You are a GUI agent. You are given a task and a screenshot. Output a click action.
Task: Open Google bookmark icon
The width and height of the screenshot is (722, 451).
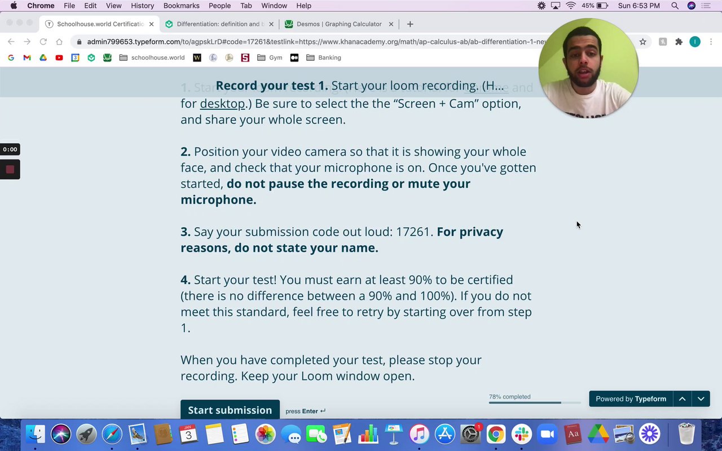[x=11, y=58]
